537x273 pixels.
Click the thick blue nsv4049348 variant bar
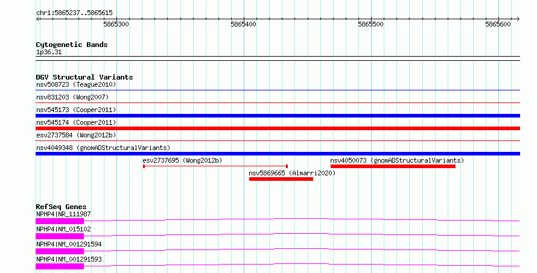[278, 154]
